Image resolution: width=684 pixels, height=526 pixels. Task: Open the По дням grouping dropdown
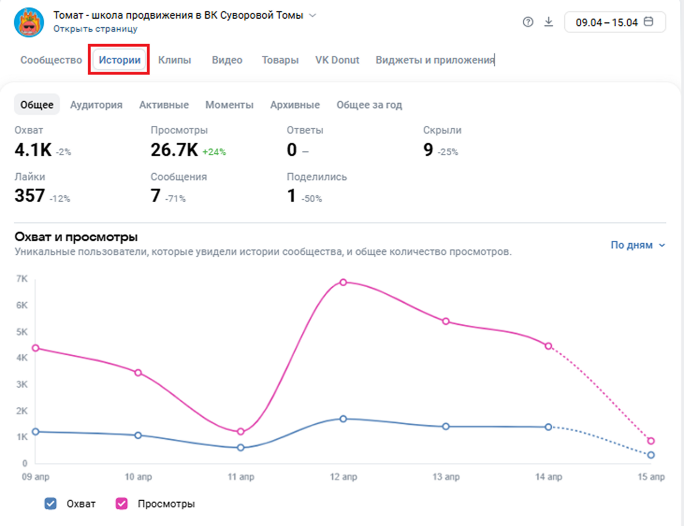point(637,245)
